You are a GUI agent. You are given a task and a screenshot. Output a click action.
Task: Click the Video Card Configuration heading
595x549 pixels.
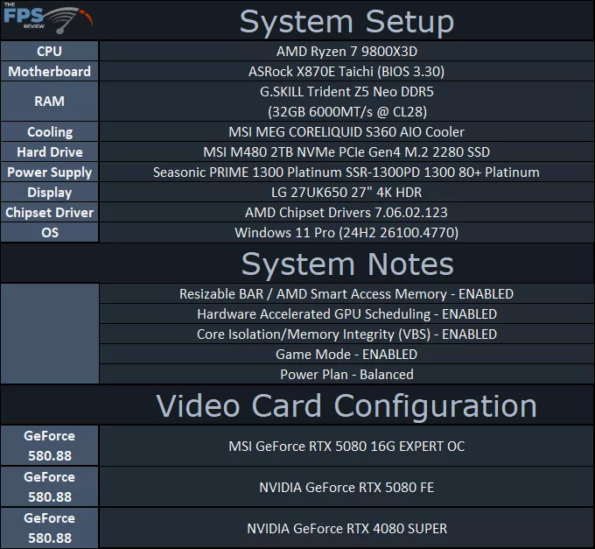click(346, 406)
